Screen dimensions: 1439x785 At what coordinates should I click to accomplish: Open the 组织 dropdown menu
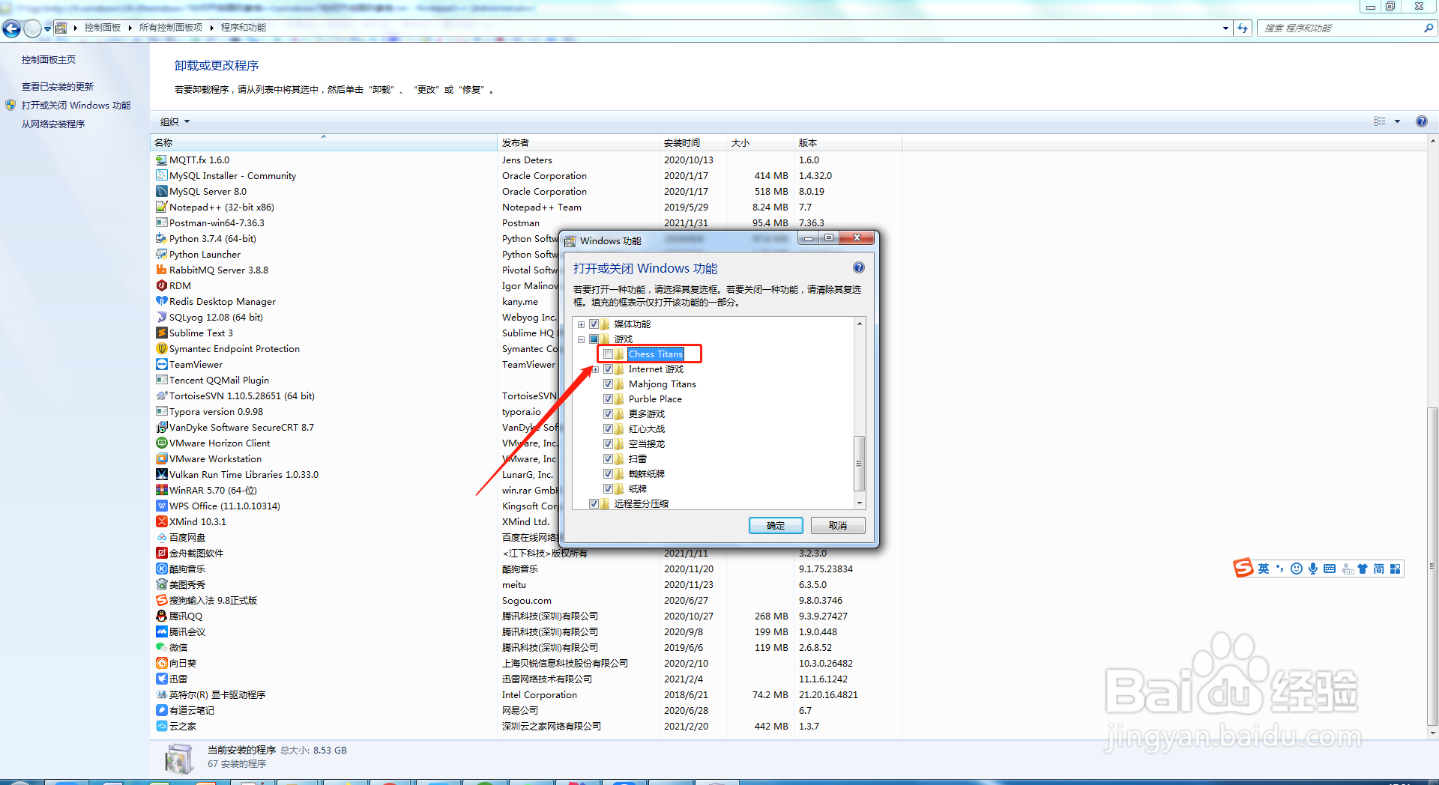pyautogui.click(x=175, y=121)
